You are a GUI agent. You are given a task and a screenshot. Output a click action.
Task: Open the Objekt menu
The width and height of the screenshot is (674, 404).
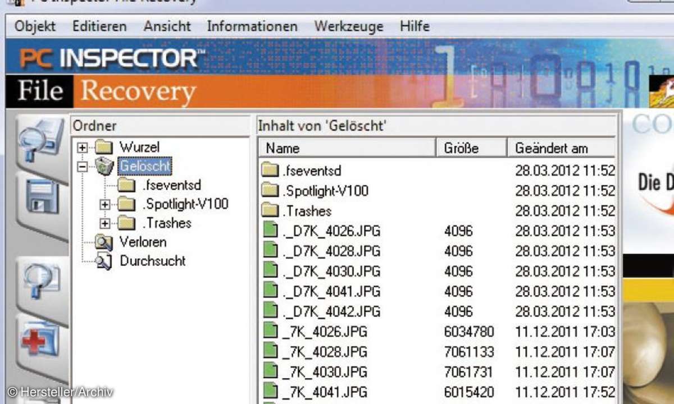pyautogui.click(x=35, y=26)
